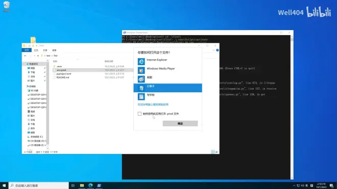This screenshot has width=337, height=189.
Task: Click the fast breadcrumb in address bar
Action: (56, 56)
